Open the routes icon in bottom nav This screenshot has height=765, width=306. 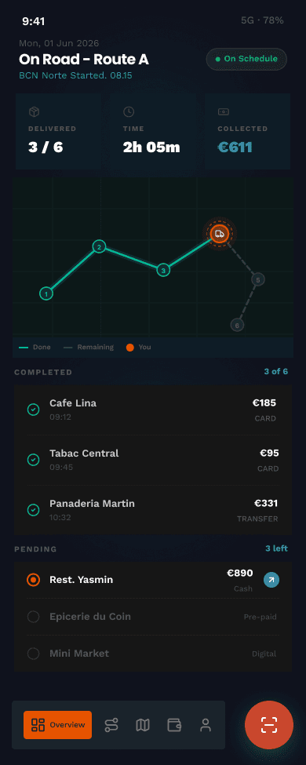(x=111, y=725)
